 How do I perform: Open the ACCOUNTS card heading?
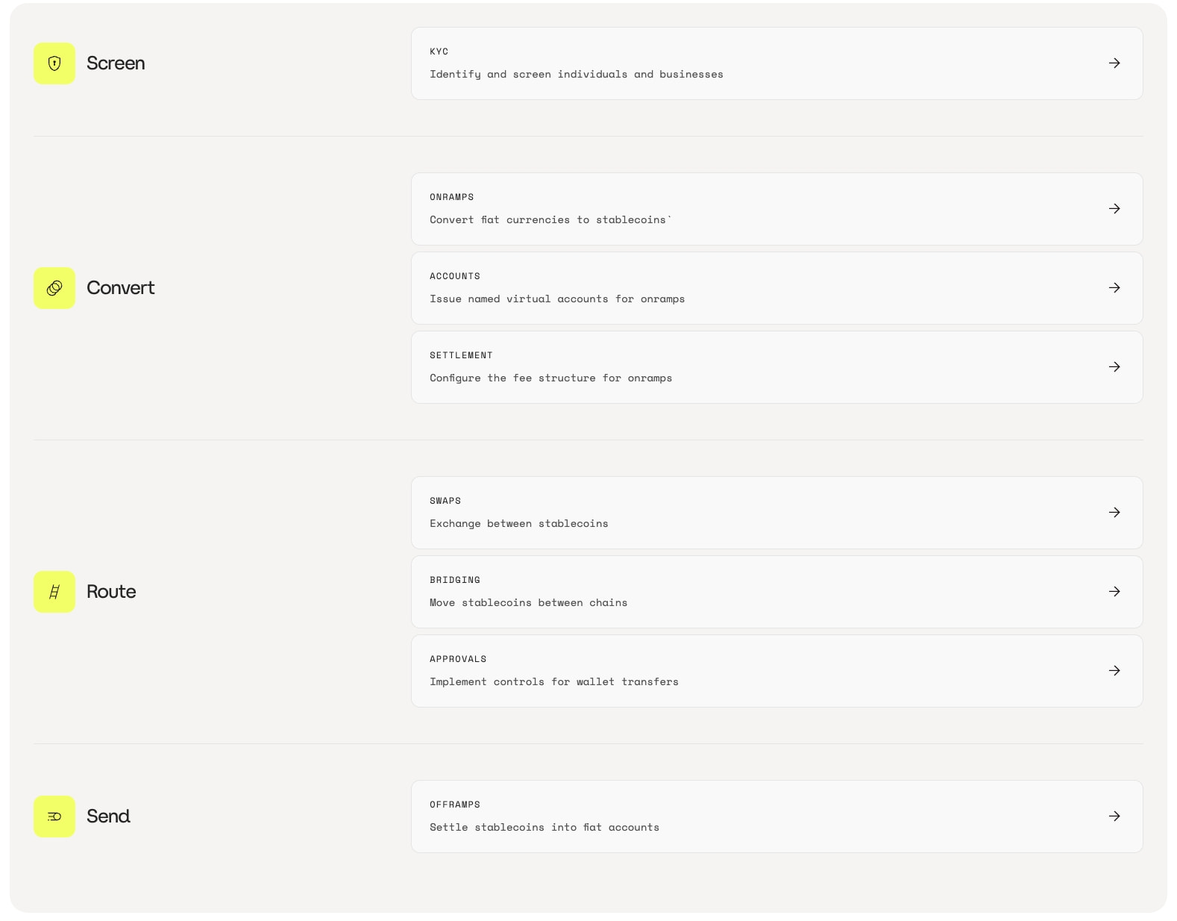tap(454, 276)
